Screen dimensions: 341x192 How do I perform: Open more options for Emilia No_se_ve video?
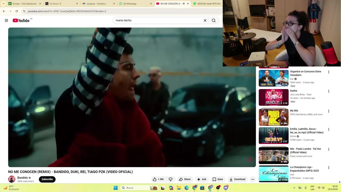pos(328,130)
